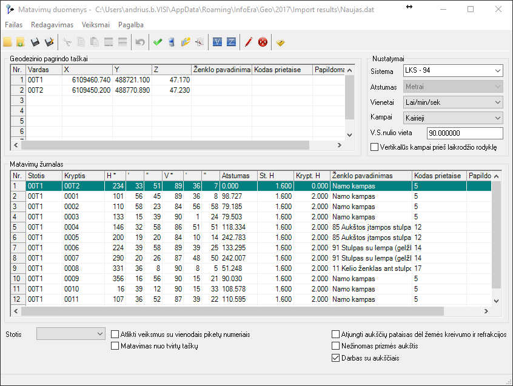513x386 pixels.
Task: Click '11 Kelio ženklas ant stulpo' cell
Action: coord(371,268)
